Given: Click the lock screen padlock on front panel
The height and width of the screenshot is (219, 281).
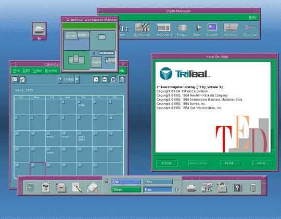Looking at the screenshot, I should 106,181.
